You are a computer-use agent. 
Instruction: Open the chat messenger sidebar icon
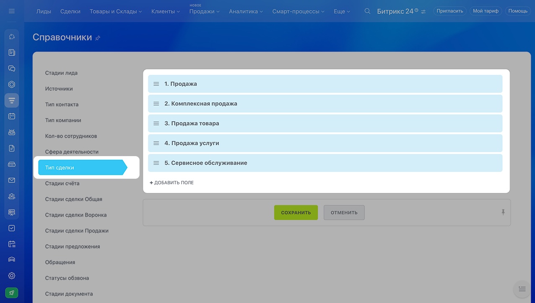click(12, 68)
